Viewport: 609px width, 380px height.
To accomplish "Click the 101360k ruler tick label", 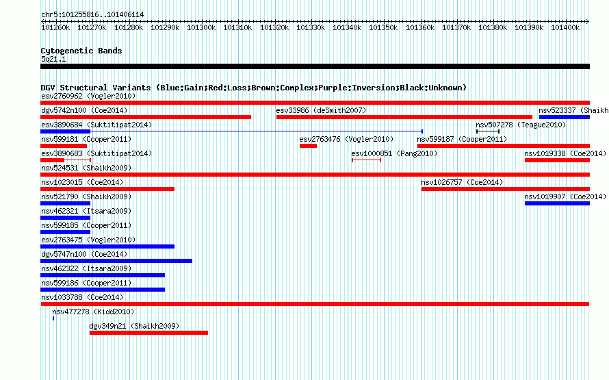I will point(420,27).
